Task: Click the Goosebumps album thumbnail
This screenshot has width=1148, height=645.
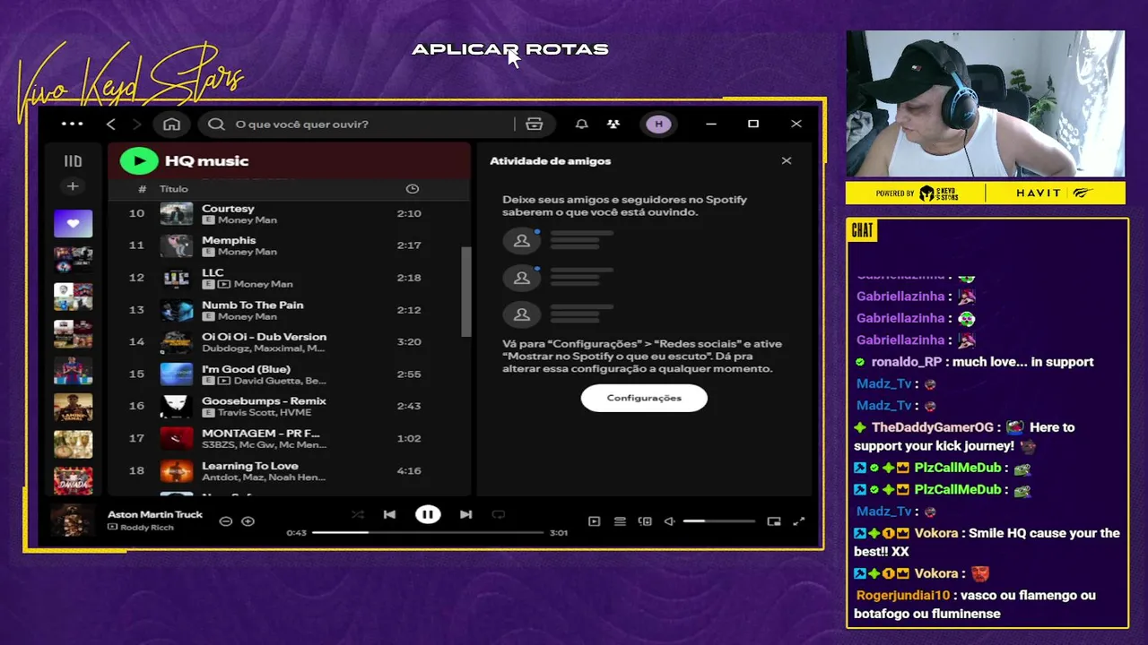Action: (x=176, y=406)
